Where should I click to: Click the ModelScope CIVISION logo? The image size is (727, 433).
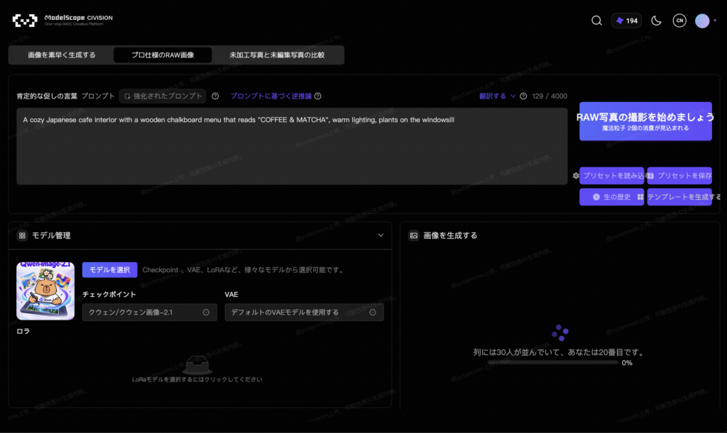[62, 21]
